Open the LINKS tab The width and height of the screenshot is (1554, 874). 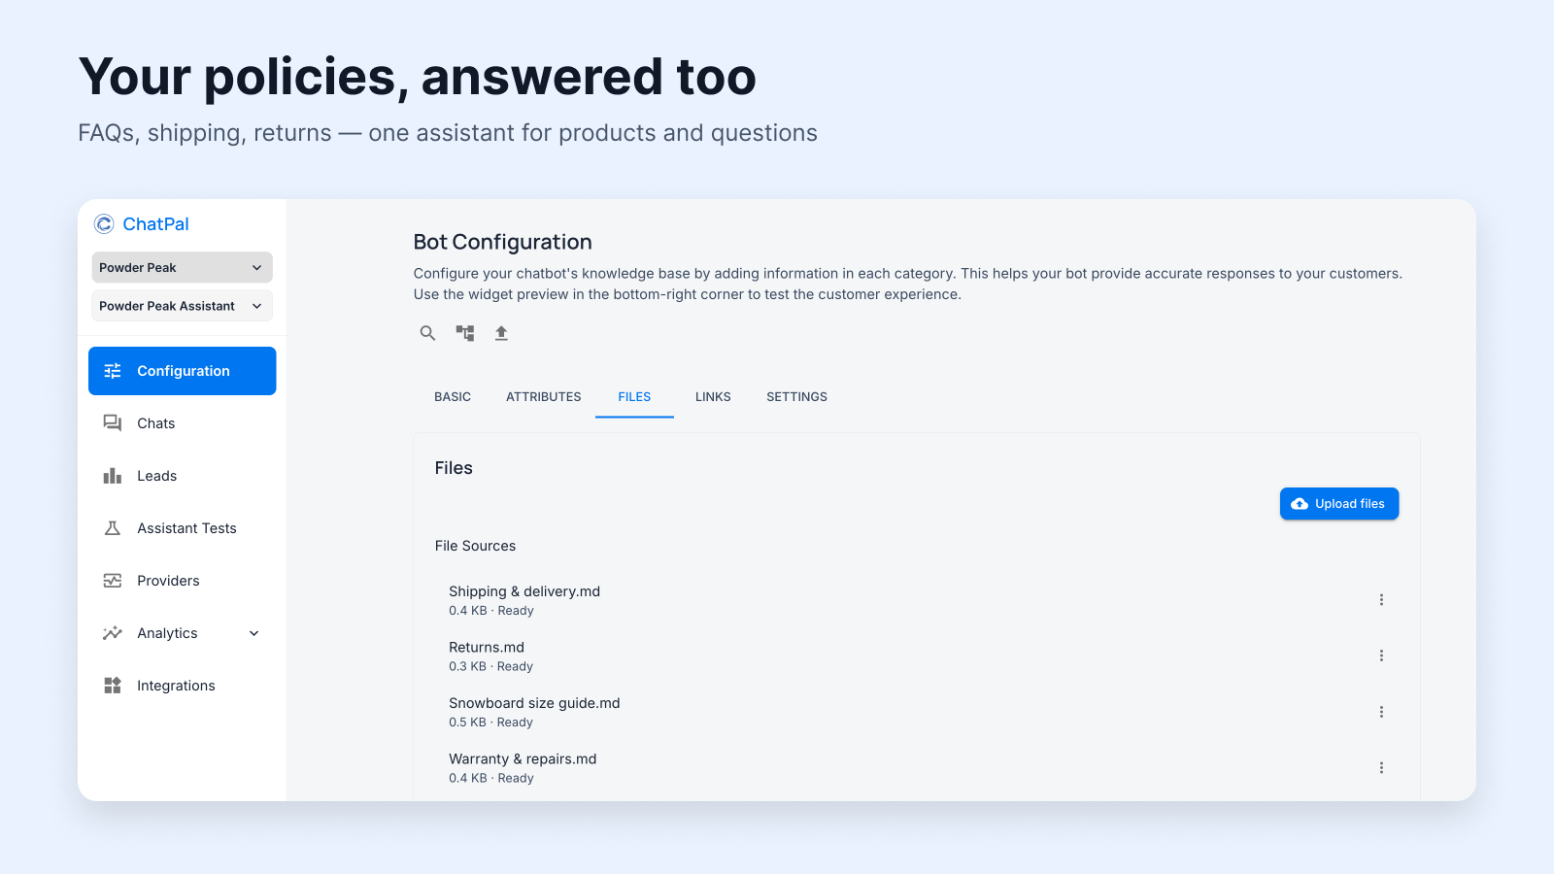713,397
